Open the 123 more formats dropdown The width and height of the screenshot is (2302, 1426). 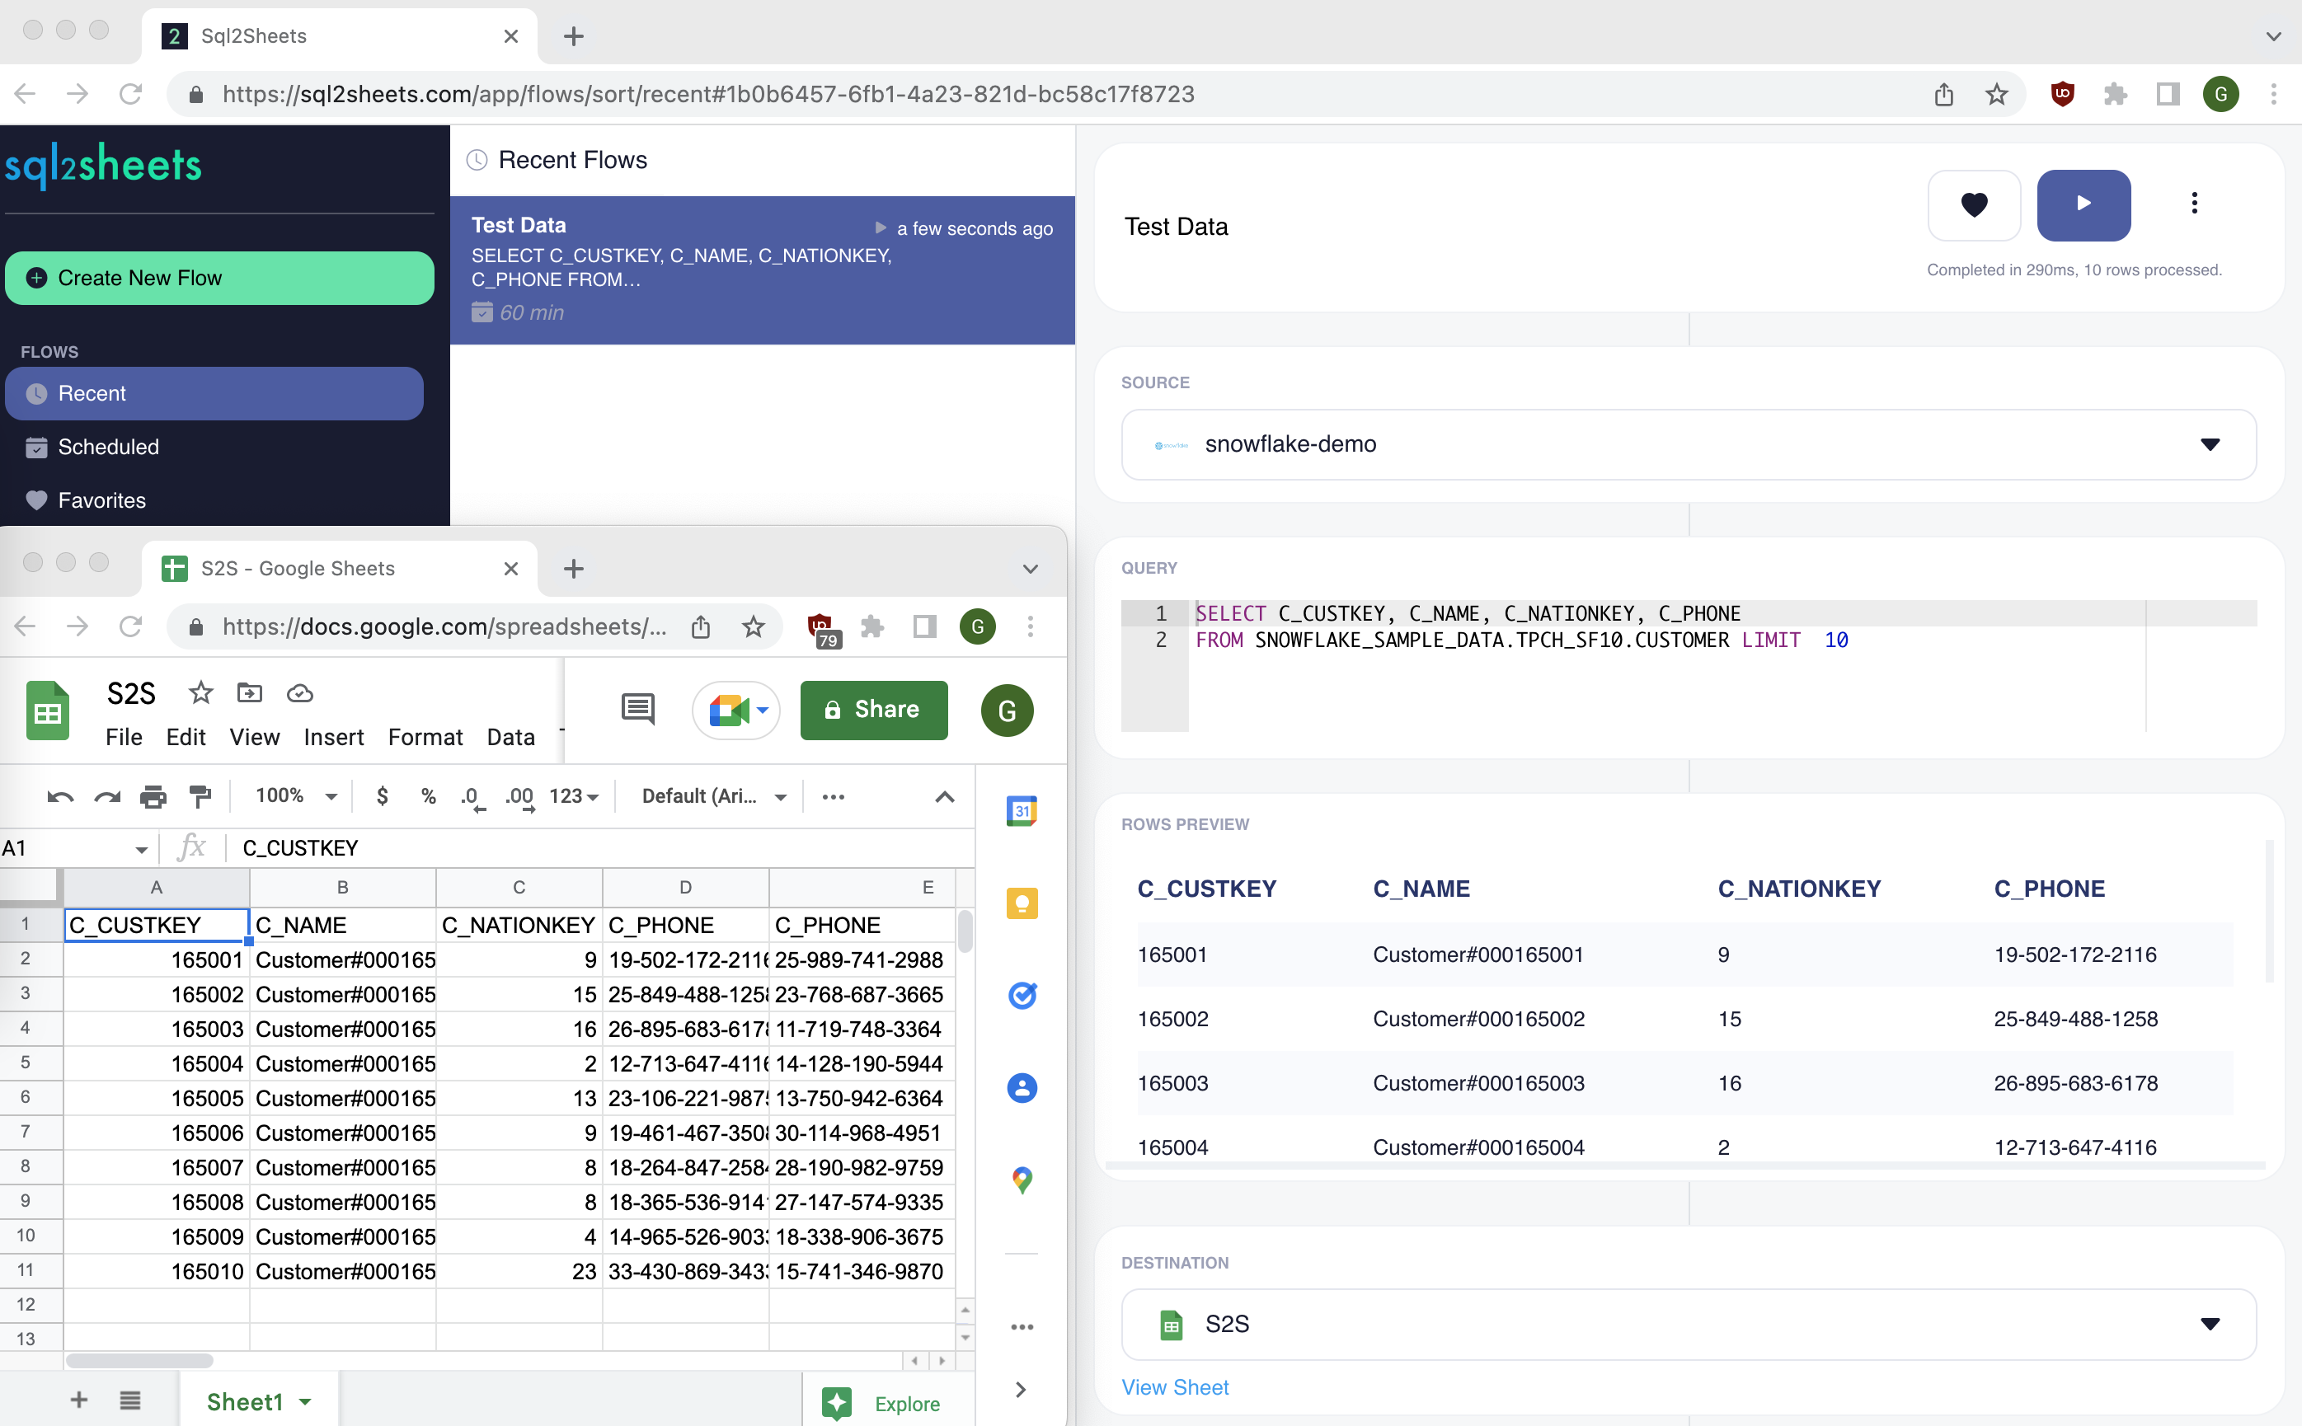[x=574, y=797]
